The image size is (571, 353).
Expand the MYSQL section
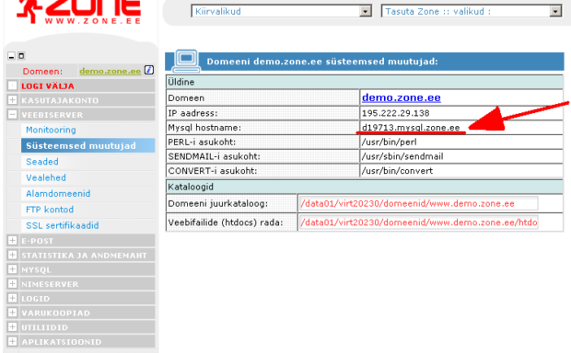pyautogui.click(x=12, y=269)
